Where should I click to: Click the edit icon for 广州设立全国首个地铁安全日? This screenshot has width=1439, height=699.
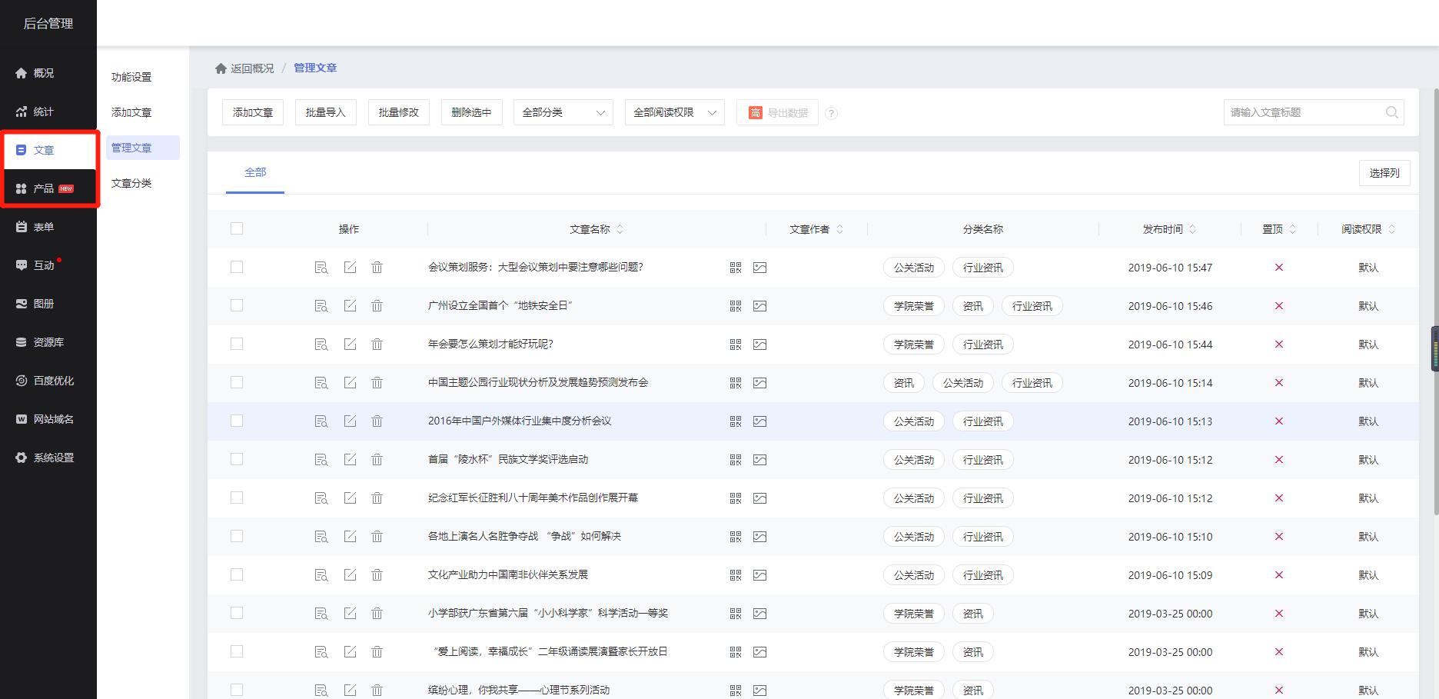click(351, 305)
